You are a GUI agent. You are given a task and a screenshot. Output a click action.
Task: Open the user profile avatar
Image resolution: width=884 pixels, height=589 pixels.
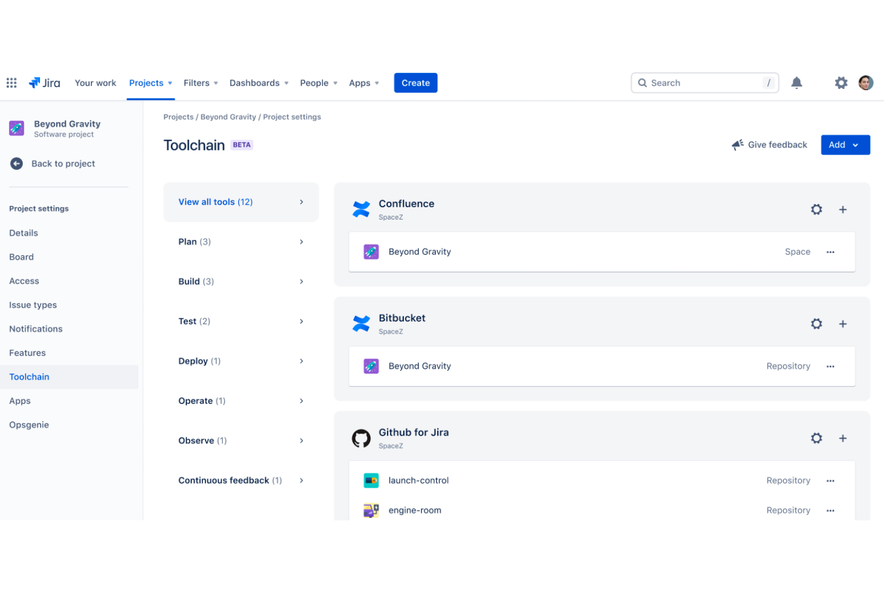click(x=865, y=83)
